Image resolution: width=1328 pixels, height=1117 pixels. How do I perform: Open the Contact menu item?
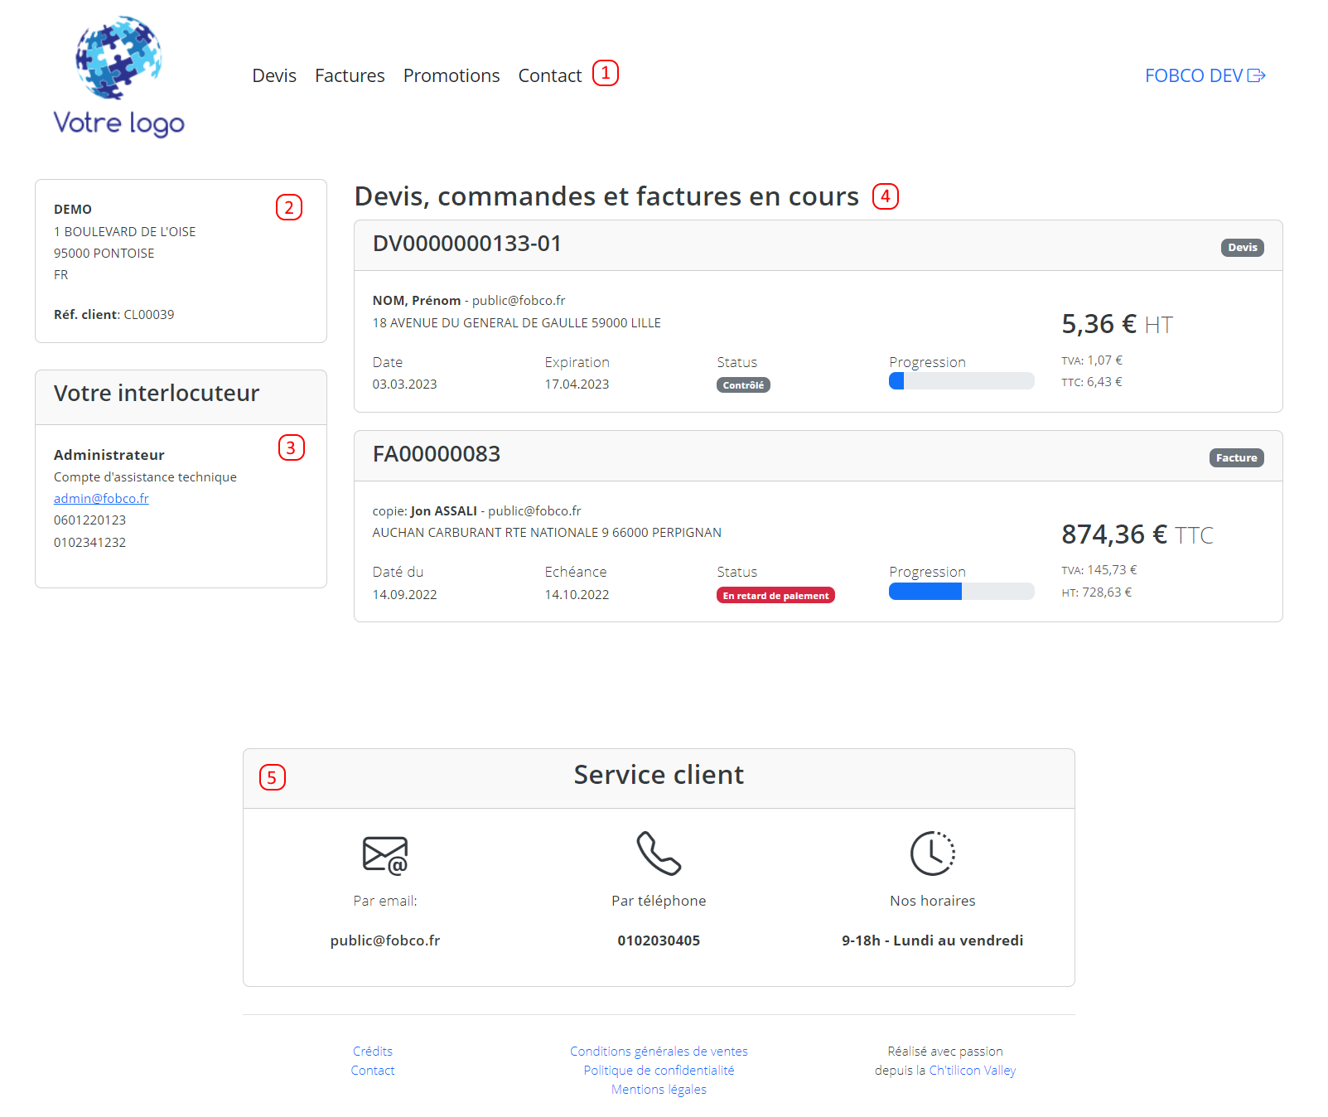pyautogui.click(x=548, y=75)
